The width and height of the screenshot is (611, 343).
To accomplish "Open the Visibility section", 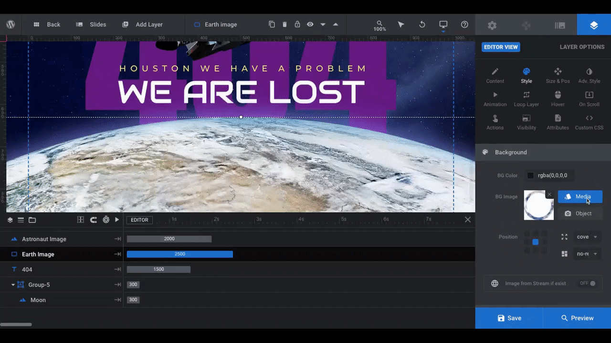I will 527,122.
